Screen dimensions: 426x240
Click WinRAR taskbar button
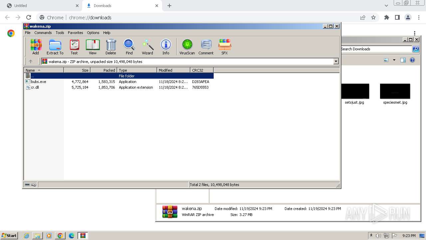pyautogui.click(x=83, y=236)
